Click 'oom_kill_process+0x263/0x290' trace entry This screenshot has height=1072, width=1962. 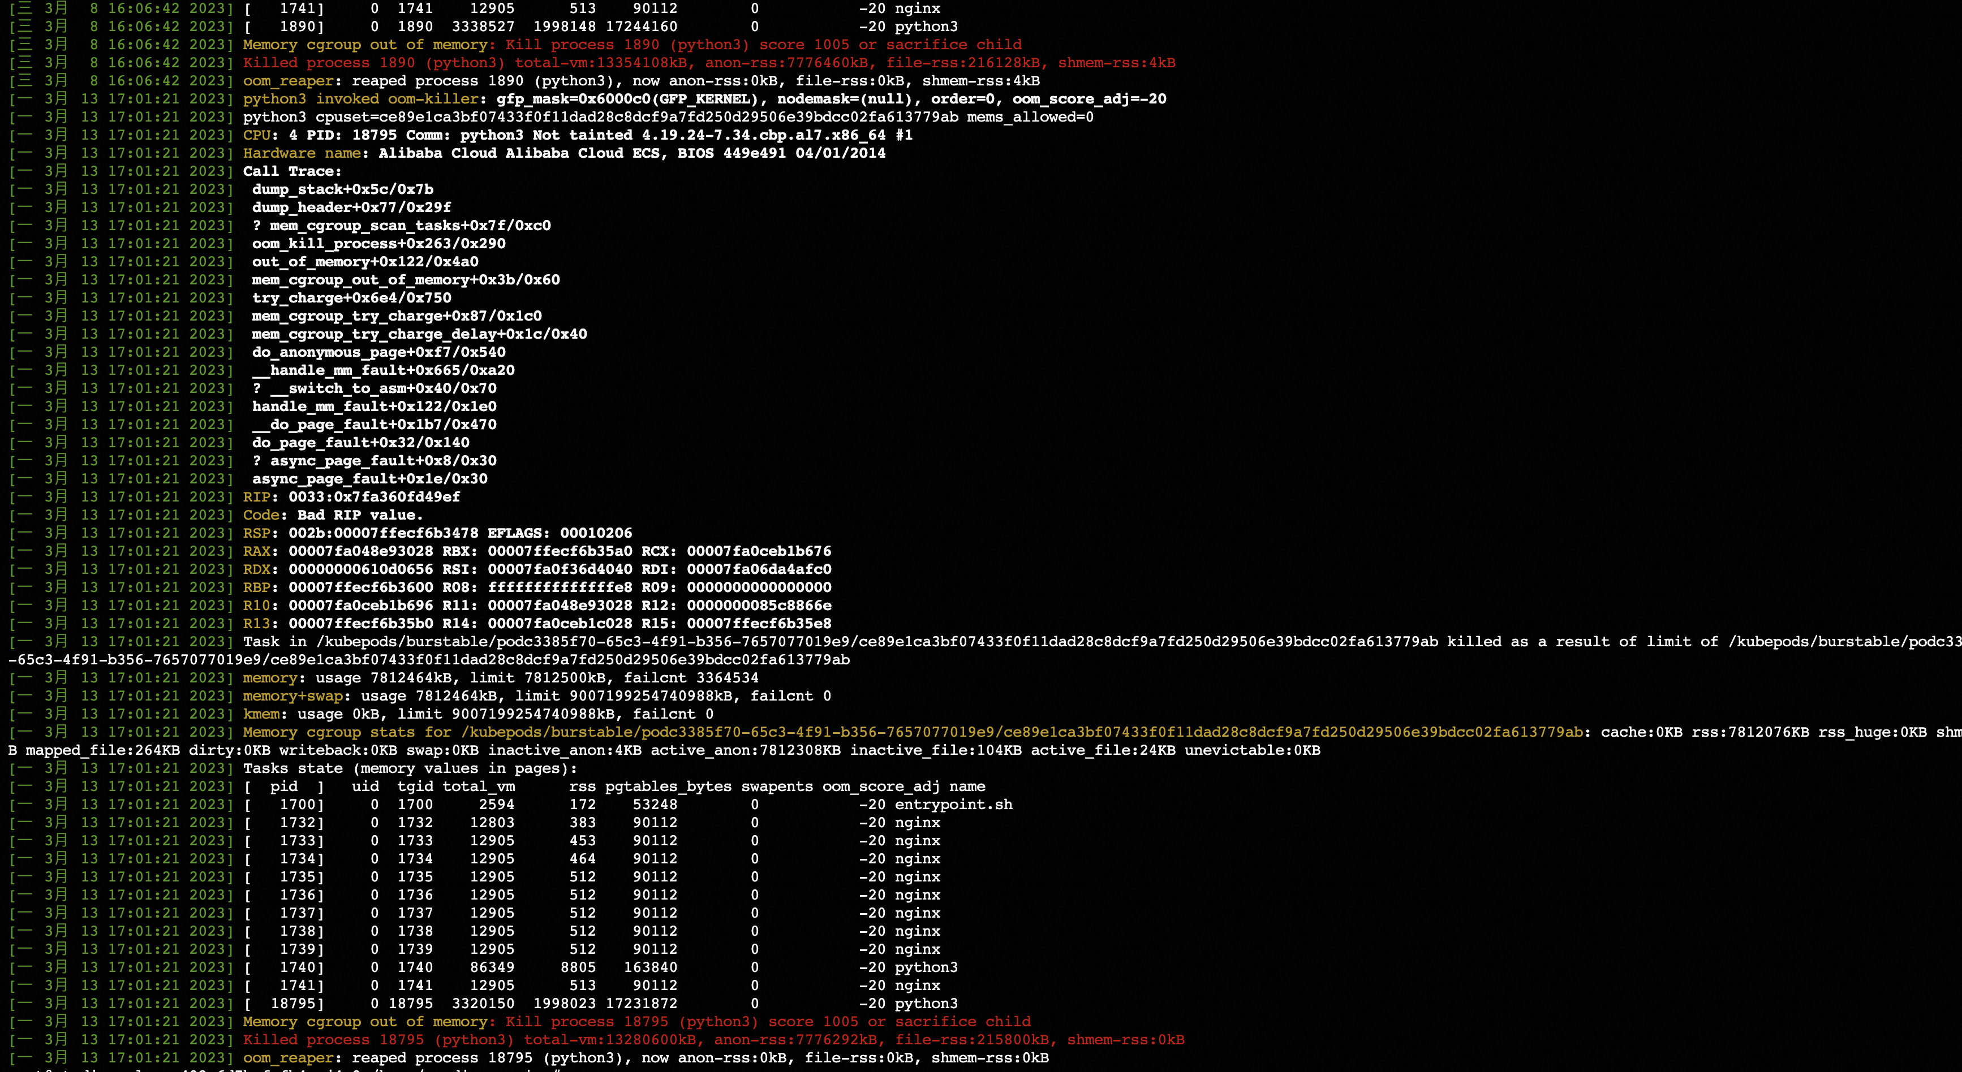(x=378, y=244)
